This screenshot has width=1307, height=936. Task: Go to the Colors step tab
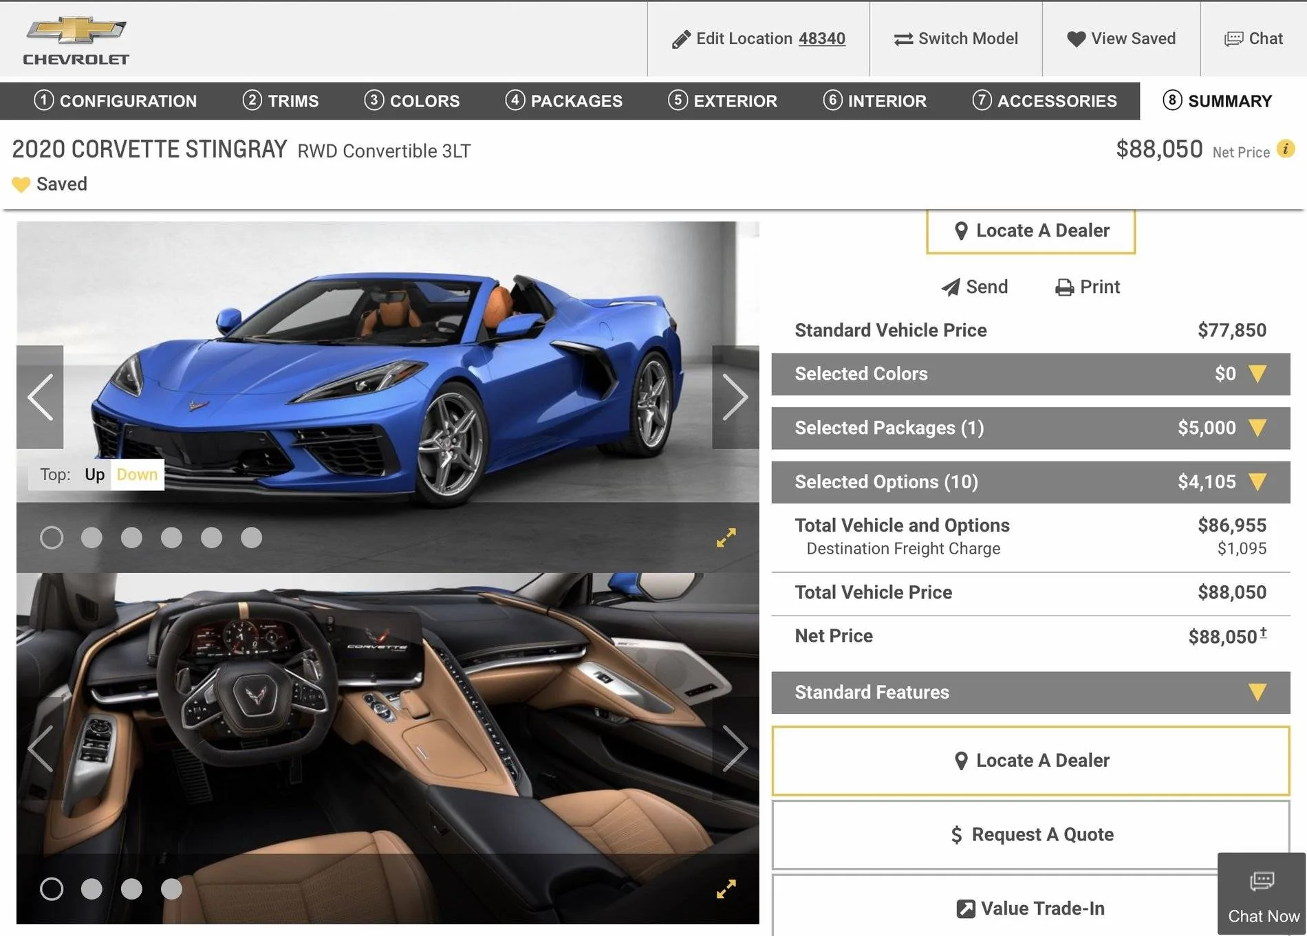click(x=411, y=101)
